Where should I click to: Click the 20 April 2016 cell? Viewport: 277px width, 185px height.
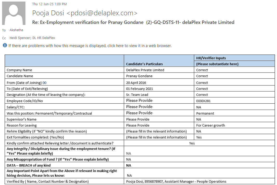(136, 83)
